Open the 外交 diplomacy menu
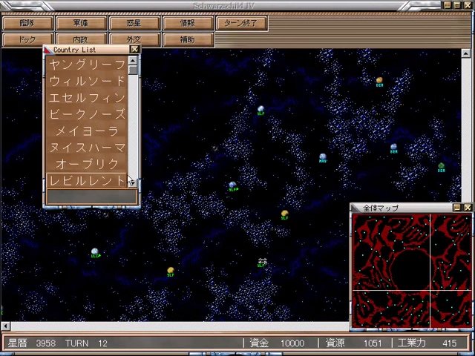This screenshot has height=356, width=475. point(134,39)
